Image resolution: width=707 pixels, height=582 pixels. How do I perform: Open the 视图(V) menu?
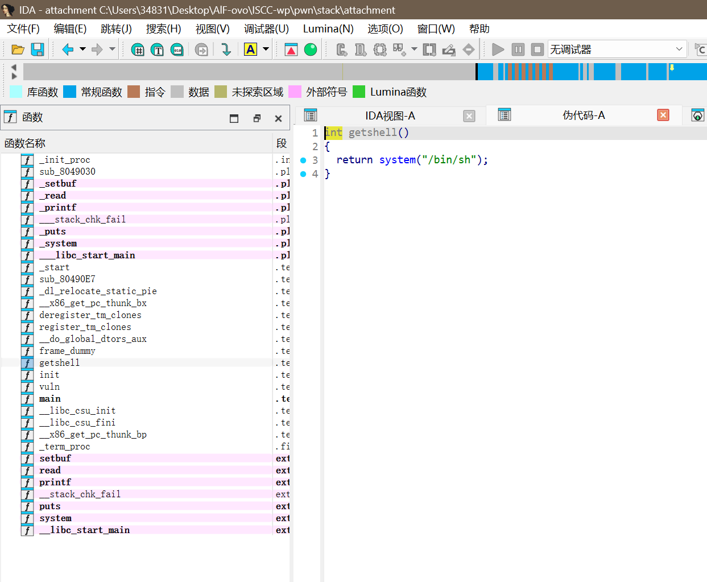[x=213, y=29]
